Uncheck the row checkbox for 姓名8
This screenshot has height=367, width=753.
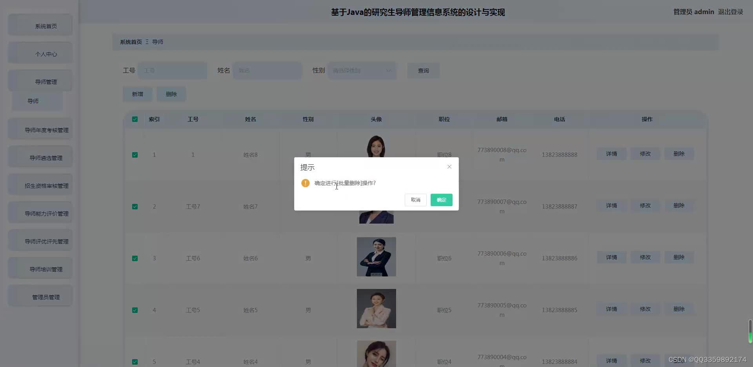point(135,155)
